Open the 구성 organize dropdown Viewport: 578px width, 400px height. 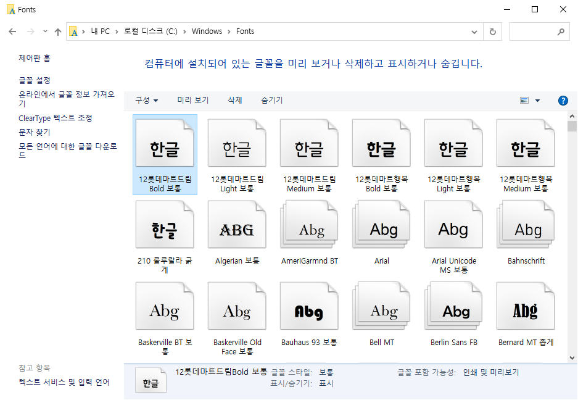coord(146,101)
